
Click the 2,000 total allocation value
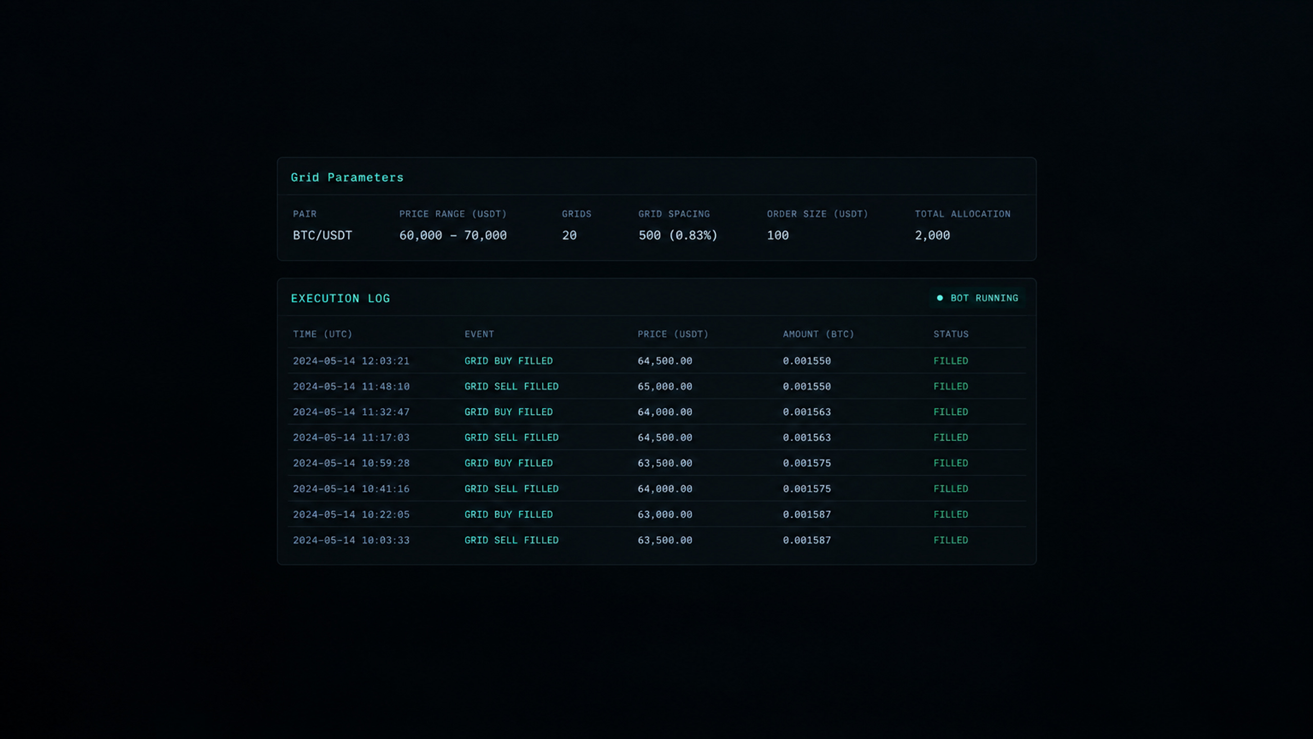point(932,236)
